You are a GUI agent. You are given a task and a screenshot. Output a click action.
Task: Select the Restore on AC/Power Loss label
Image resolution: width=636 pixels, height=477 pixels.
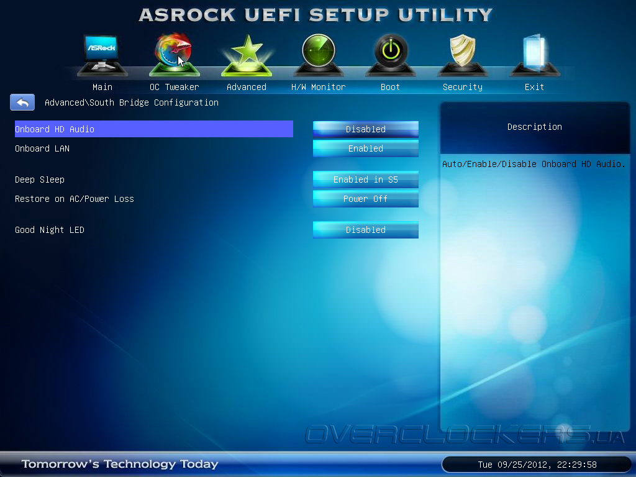[75, 199]
